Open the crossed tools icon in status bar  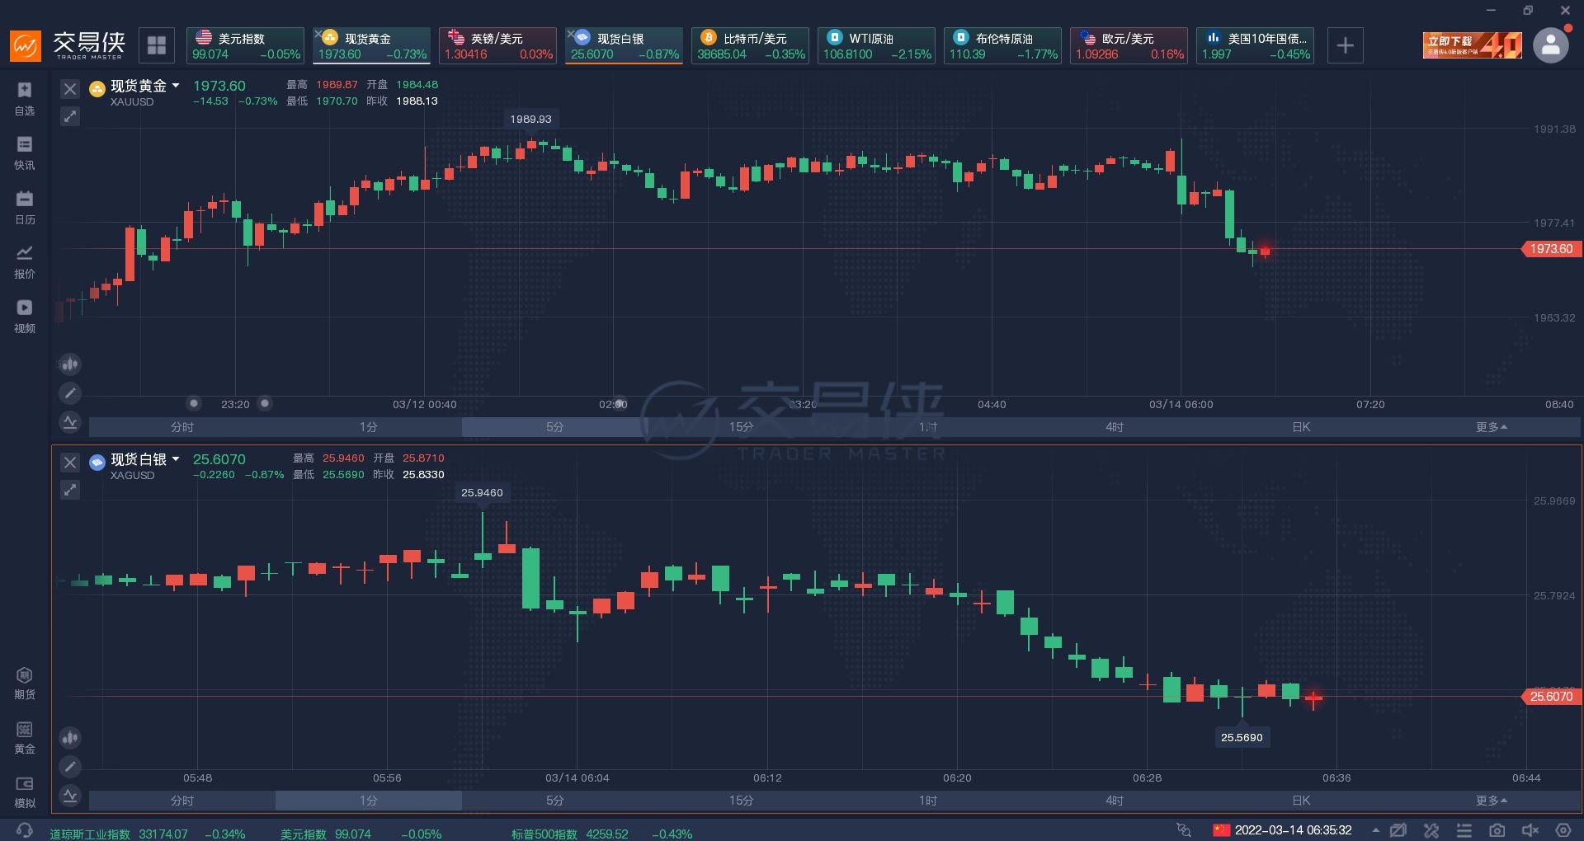coord(1431,830)
